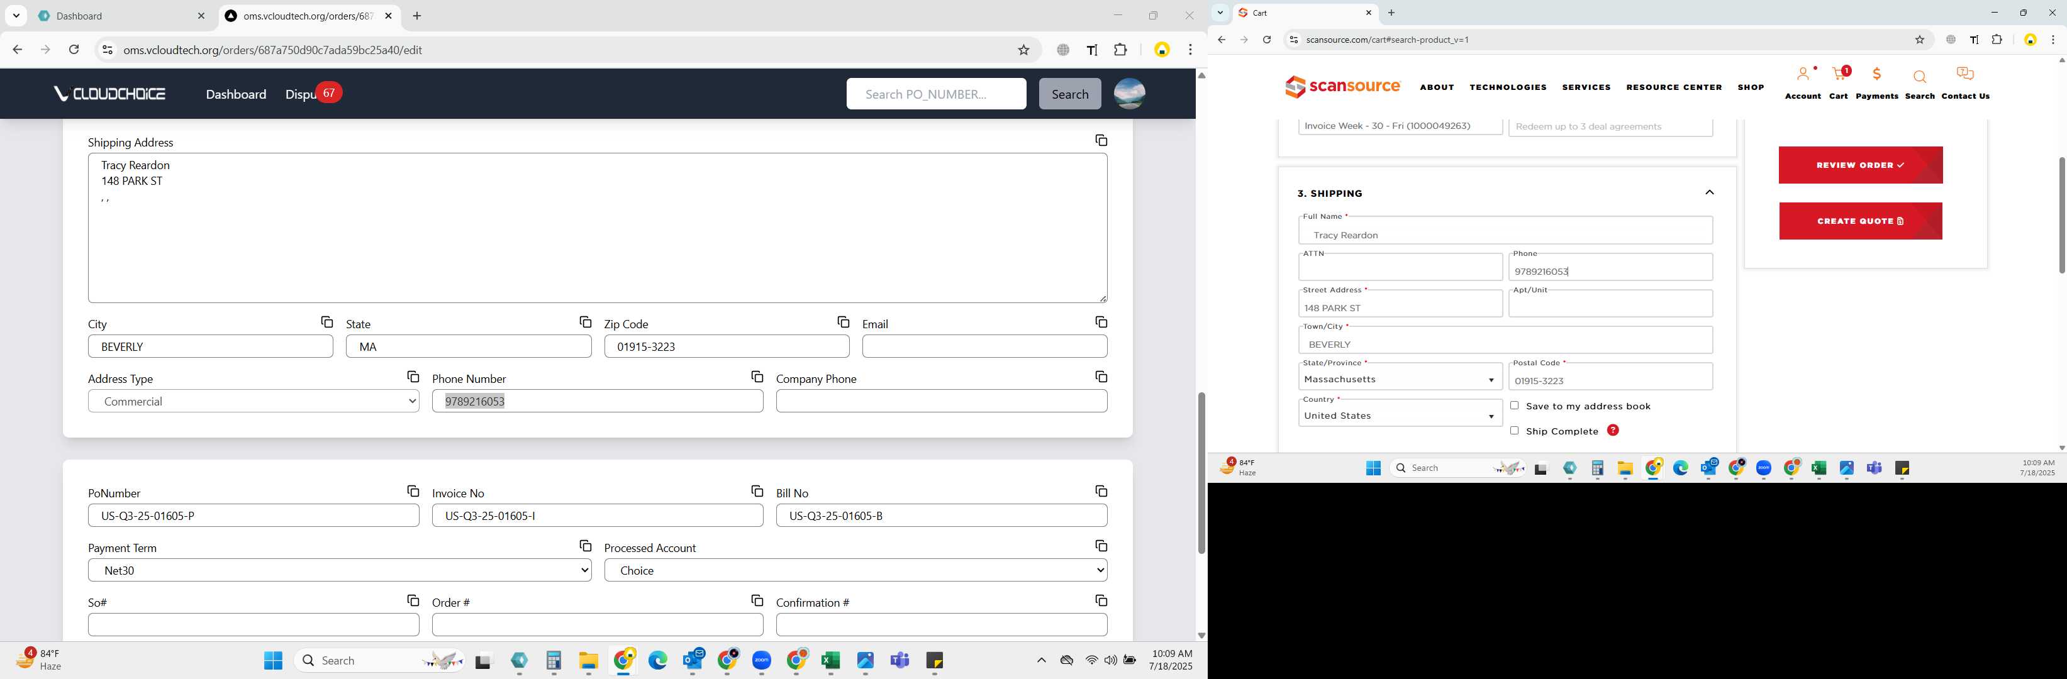Open the Country United States dropdown
2067x679 pixels.
[1400, 414]
